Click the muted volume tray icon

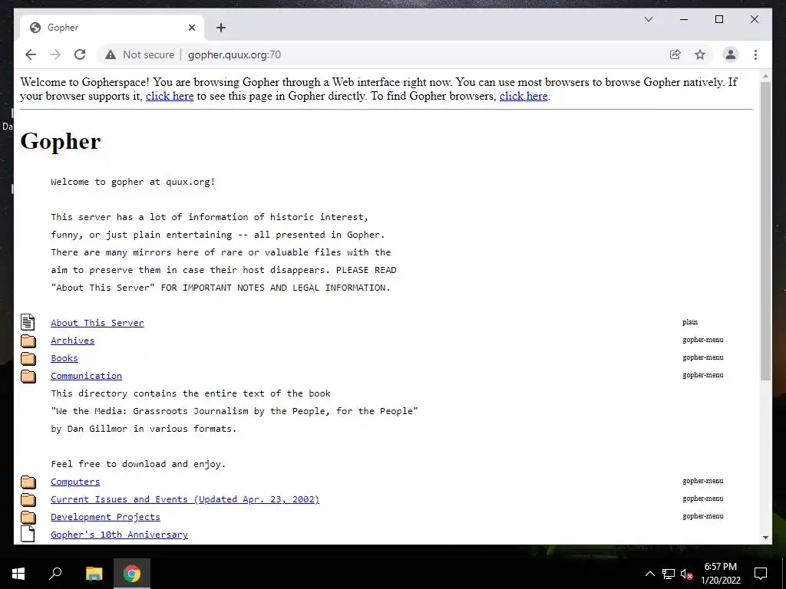pyautogui.click(x=686, y=574)
